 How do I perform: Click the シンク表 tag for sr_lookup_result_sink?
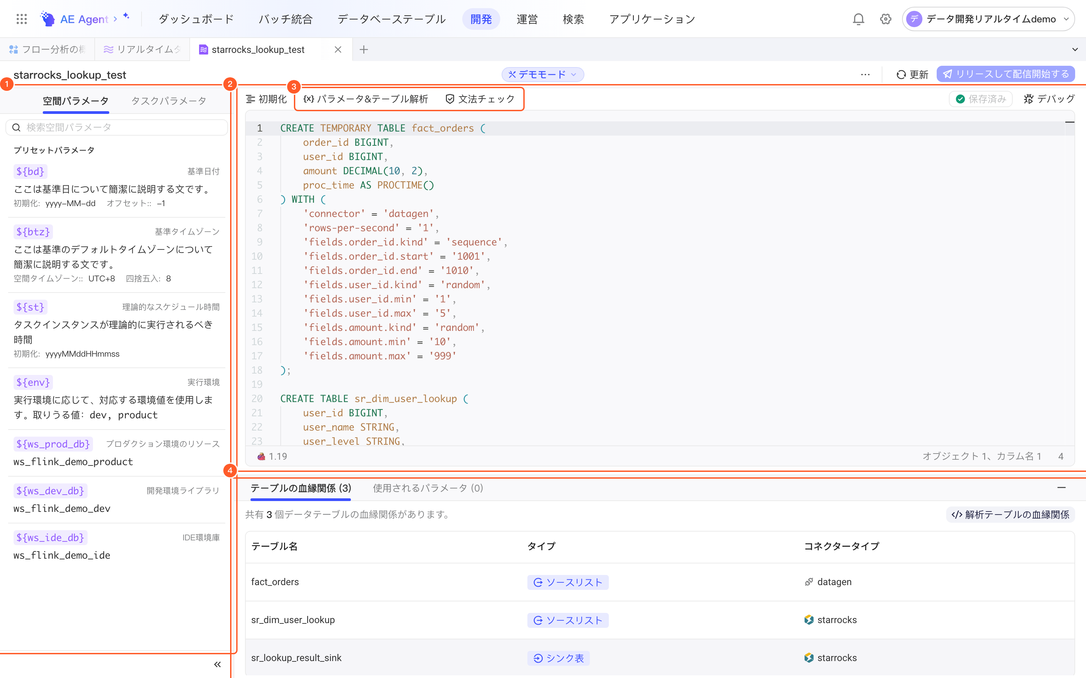pyautogui.click(x=558, y=658)
